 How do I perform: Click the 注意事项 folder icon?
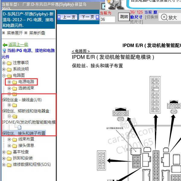tap(9, 63)
